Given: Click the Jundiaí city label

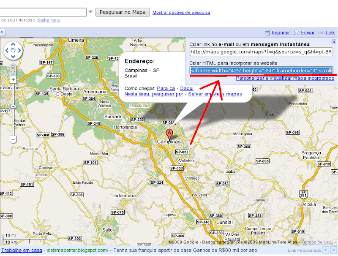Looking at the screenshot, I should point(225,222).
